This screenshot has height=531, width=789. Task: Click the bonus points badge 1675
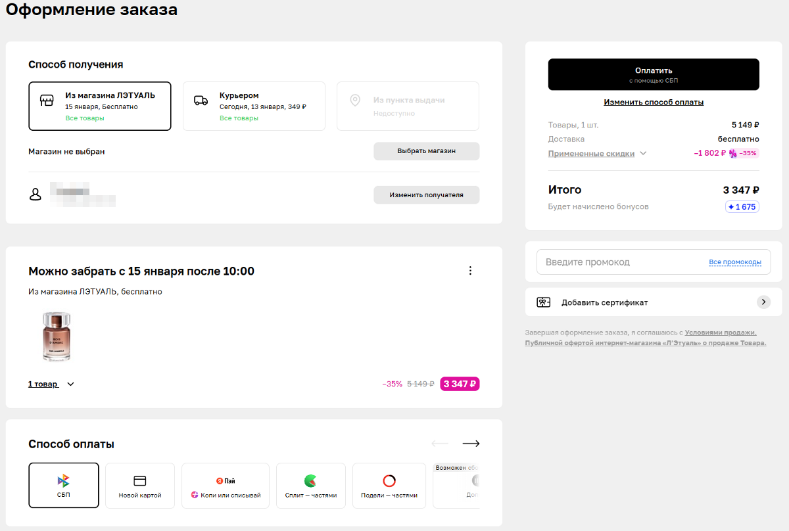pos(742,206)
